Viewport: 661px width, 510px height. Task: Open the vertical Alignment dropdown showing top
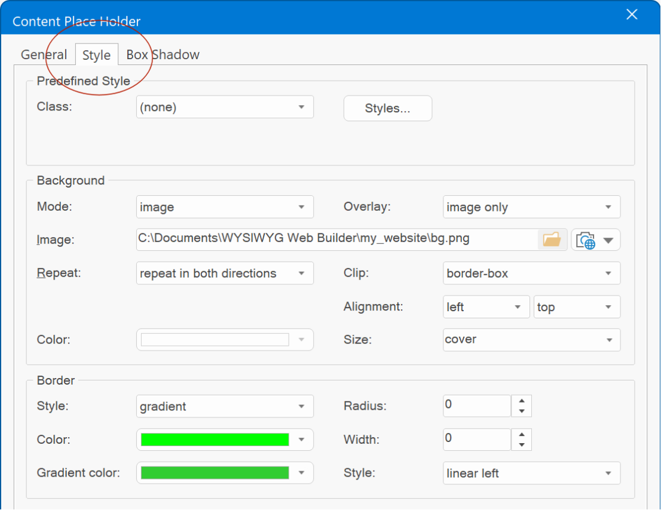click(577, 307)
